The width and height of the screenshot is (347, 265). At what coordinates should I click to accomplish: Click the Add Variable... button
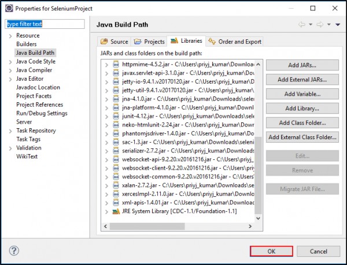(302, 94)
